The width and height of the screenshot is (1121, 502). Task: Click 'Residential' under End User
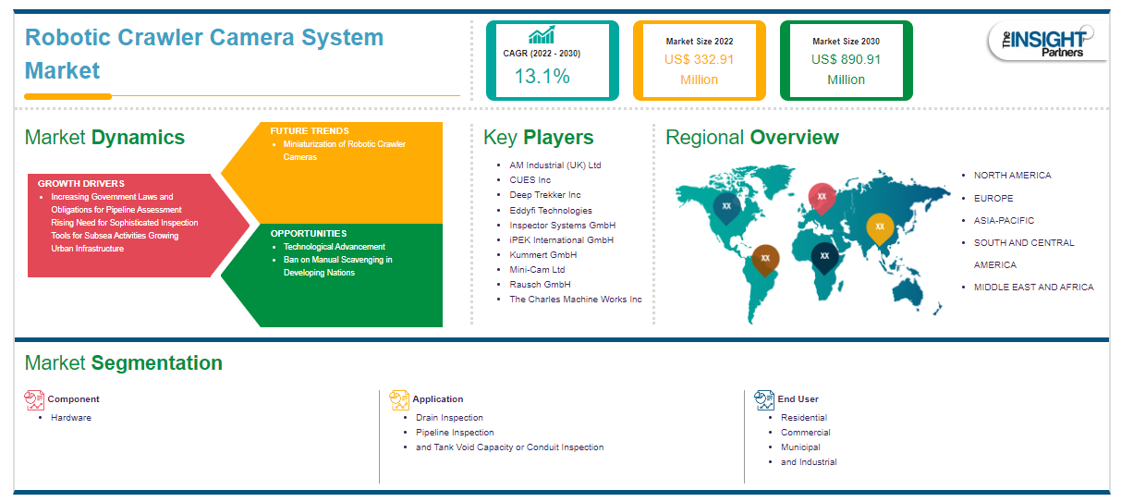point(804,418)
